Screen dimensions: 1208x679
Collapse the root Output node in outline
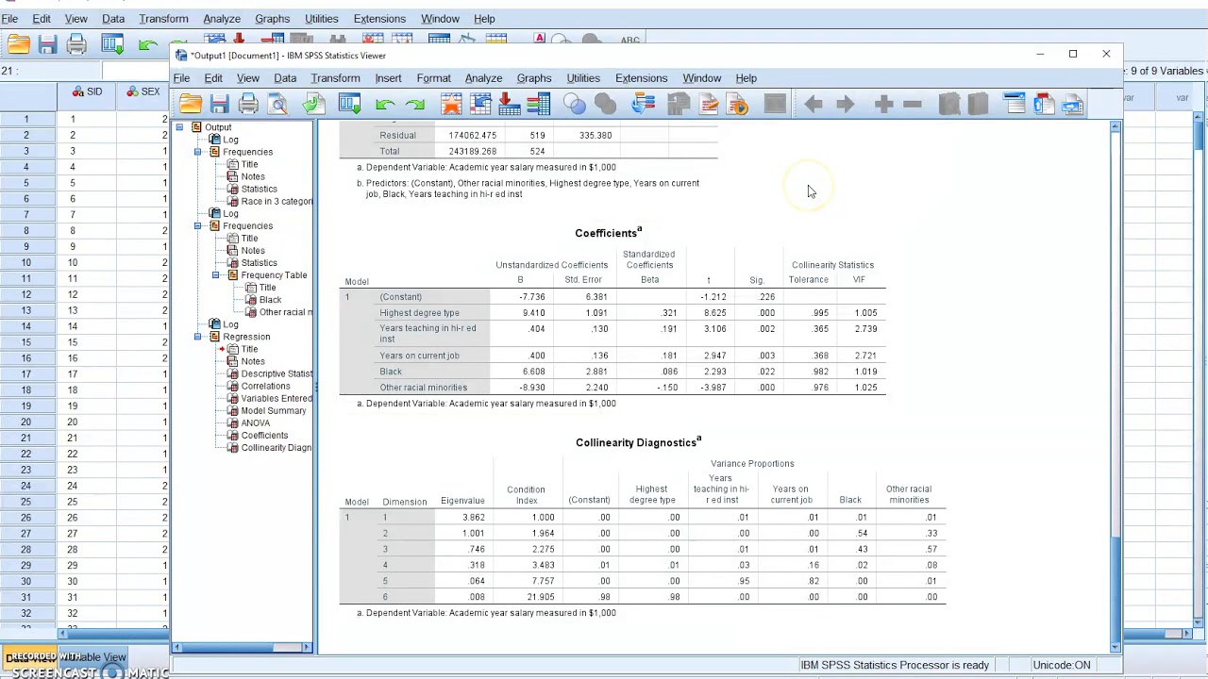(x=179, y=127)
